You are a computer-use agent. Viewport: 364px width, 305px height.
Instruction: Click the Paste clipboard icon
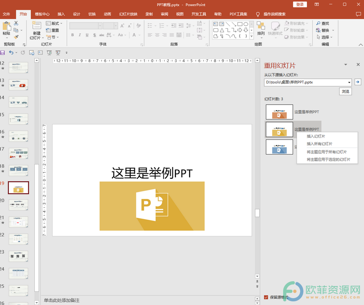[6, 26]
